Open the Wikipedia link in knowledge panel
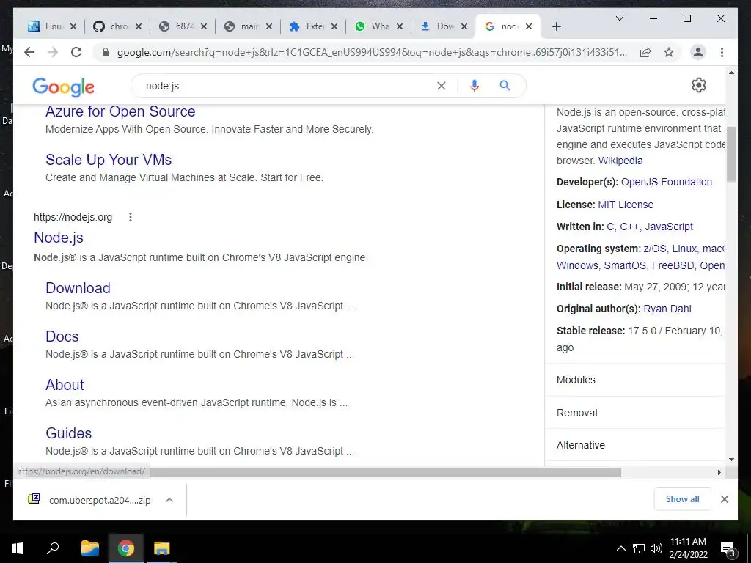The height and width of the screenshot is (563, 751). [620, 161]
